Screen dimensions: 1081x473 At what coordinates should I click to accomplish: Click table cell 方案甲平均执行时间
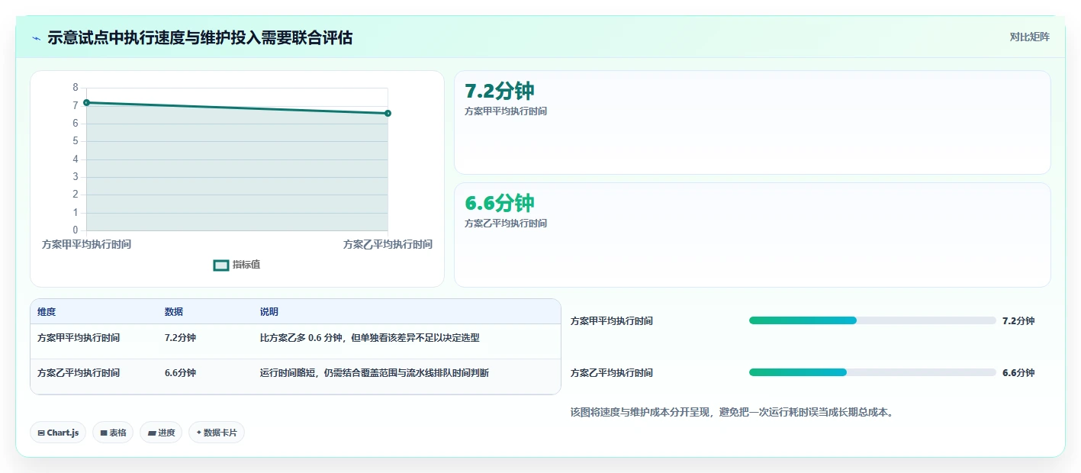[79, 337]
